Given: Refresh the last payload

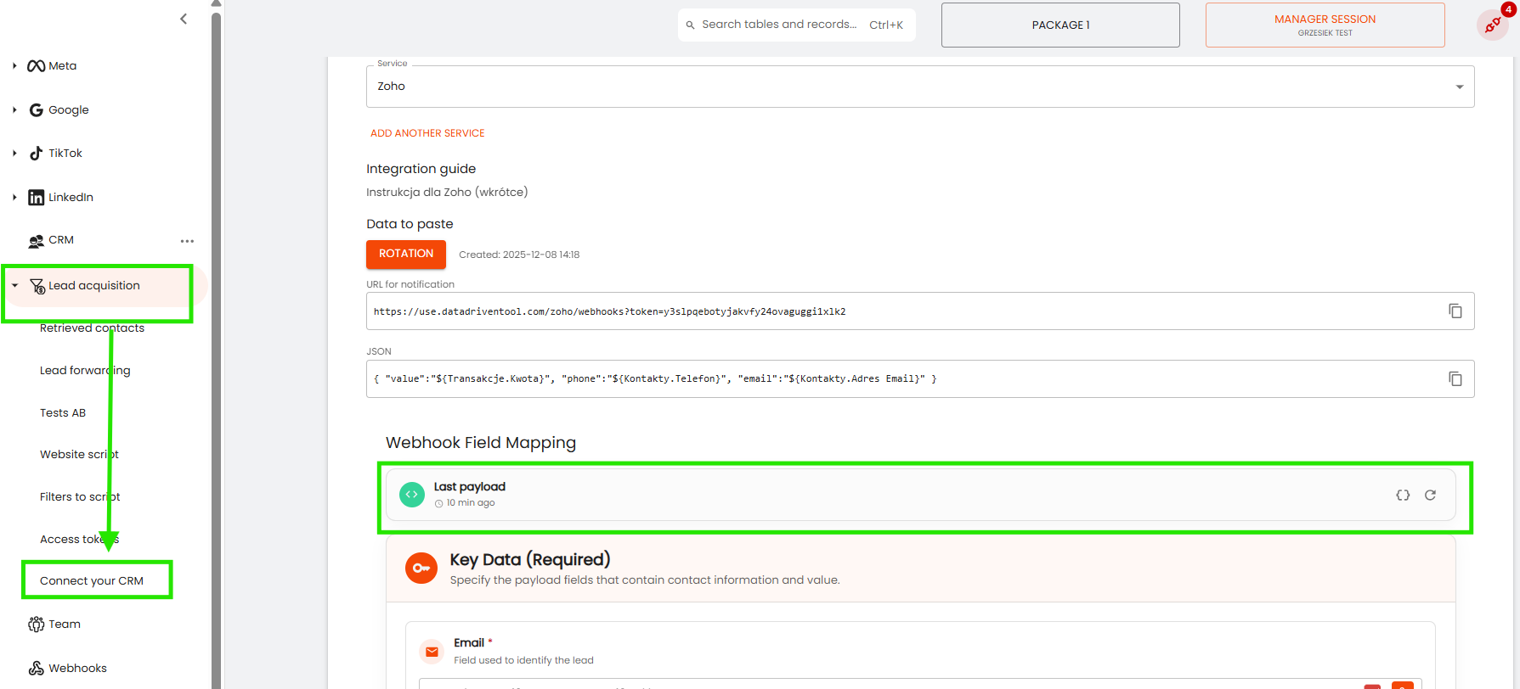Looking at the screenshot, I should point(1430,496).
